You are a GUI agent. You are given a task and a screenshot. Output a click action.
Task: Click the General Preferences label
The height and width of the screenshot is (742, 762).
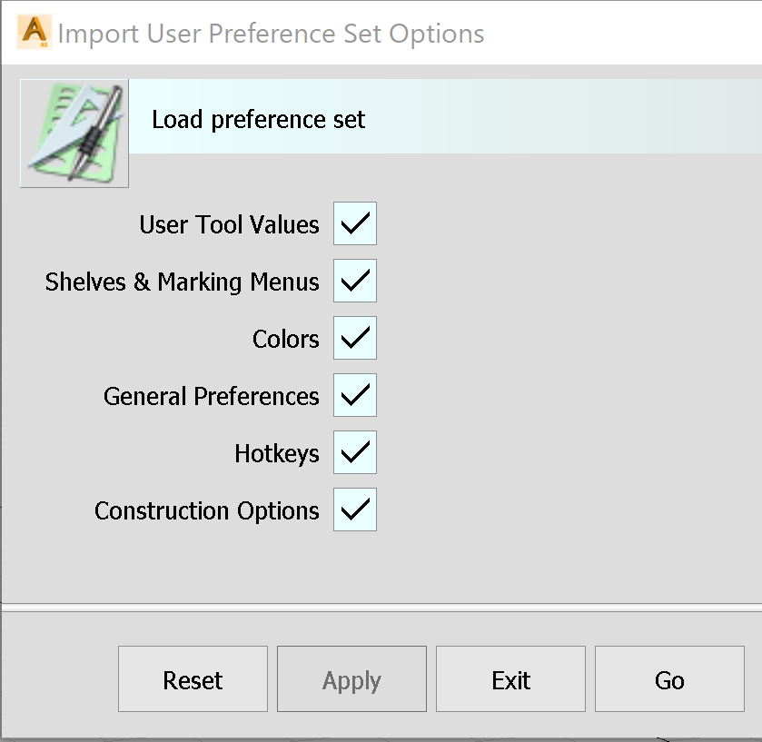click(x=211, y=395)
